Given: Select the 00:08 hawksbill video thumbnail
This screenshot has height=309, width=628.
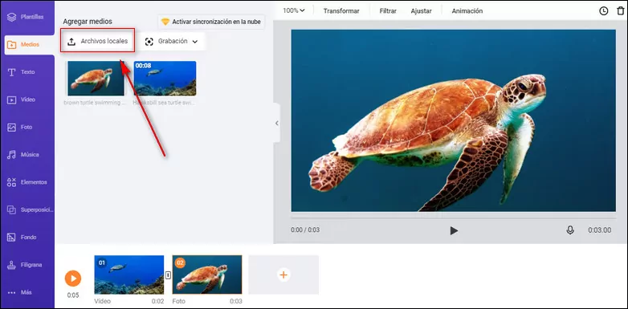Looking at the screenshot, I should [165, 79].
